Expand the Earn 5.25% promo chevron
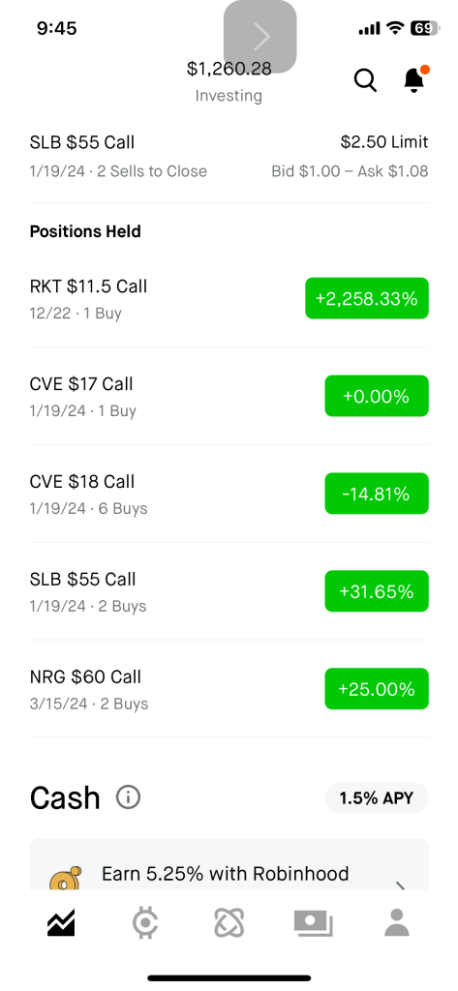The image size is (458, 991). (401, 885)
